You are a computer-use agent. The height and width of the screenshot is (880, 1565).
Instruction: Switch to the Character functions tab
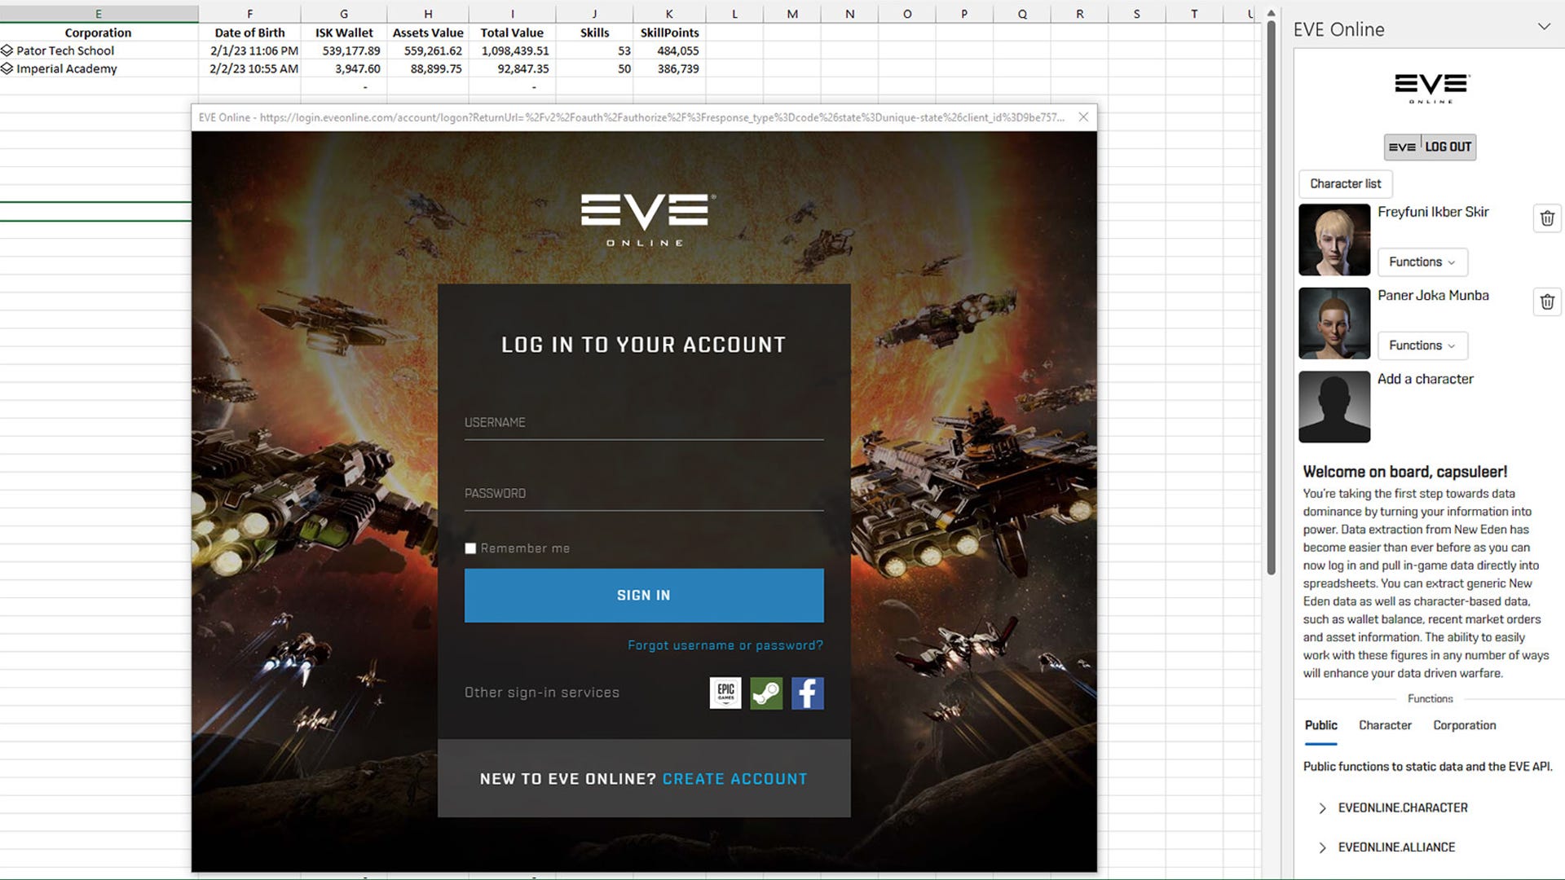[1385, 725]
